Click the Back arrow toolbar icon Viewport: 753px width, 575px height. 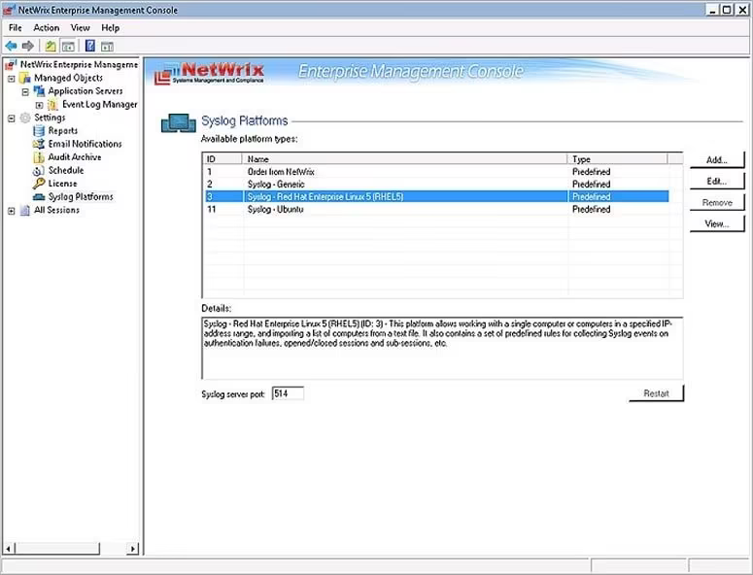tap(11, 46)
